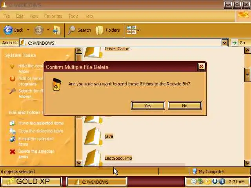The height and width of the screenshot is (188, 251).
Task: Click the java folder name
Action: pos(109,136)
